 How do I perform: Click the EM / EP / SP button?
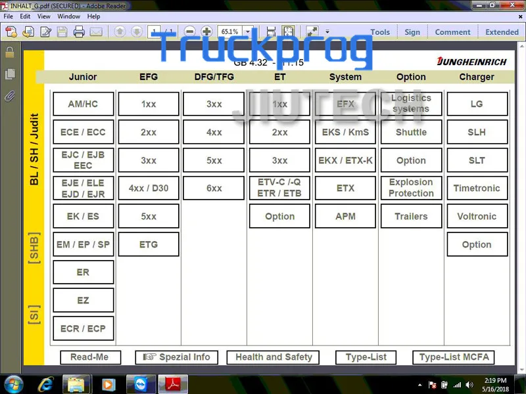[x=84, y=244]
